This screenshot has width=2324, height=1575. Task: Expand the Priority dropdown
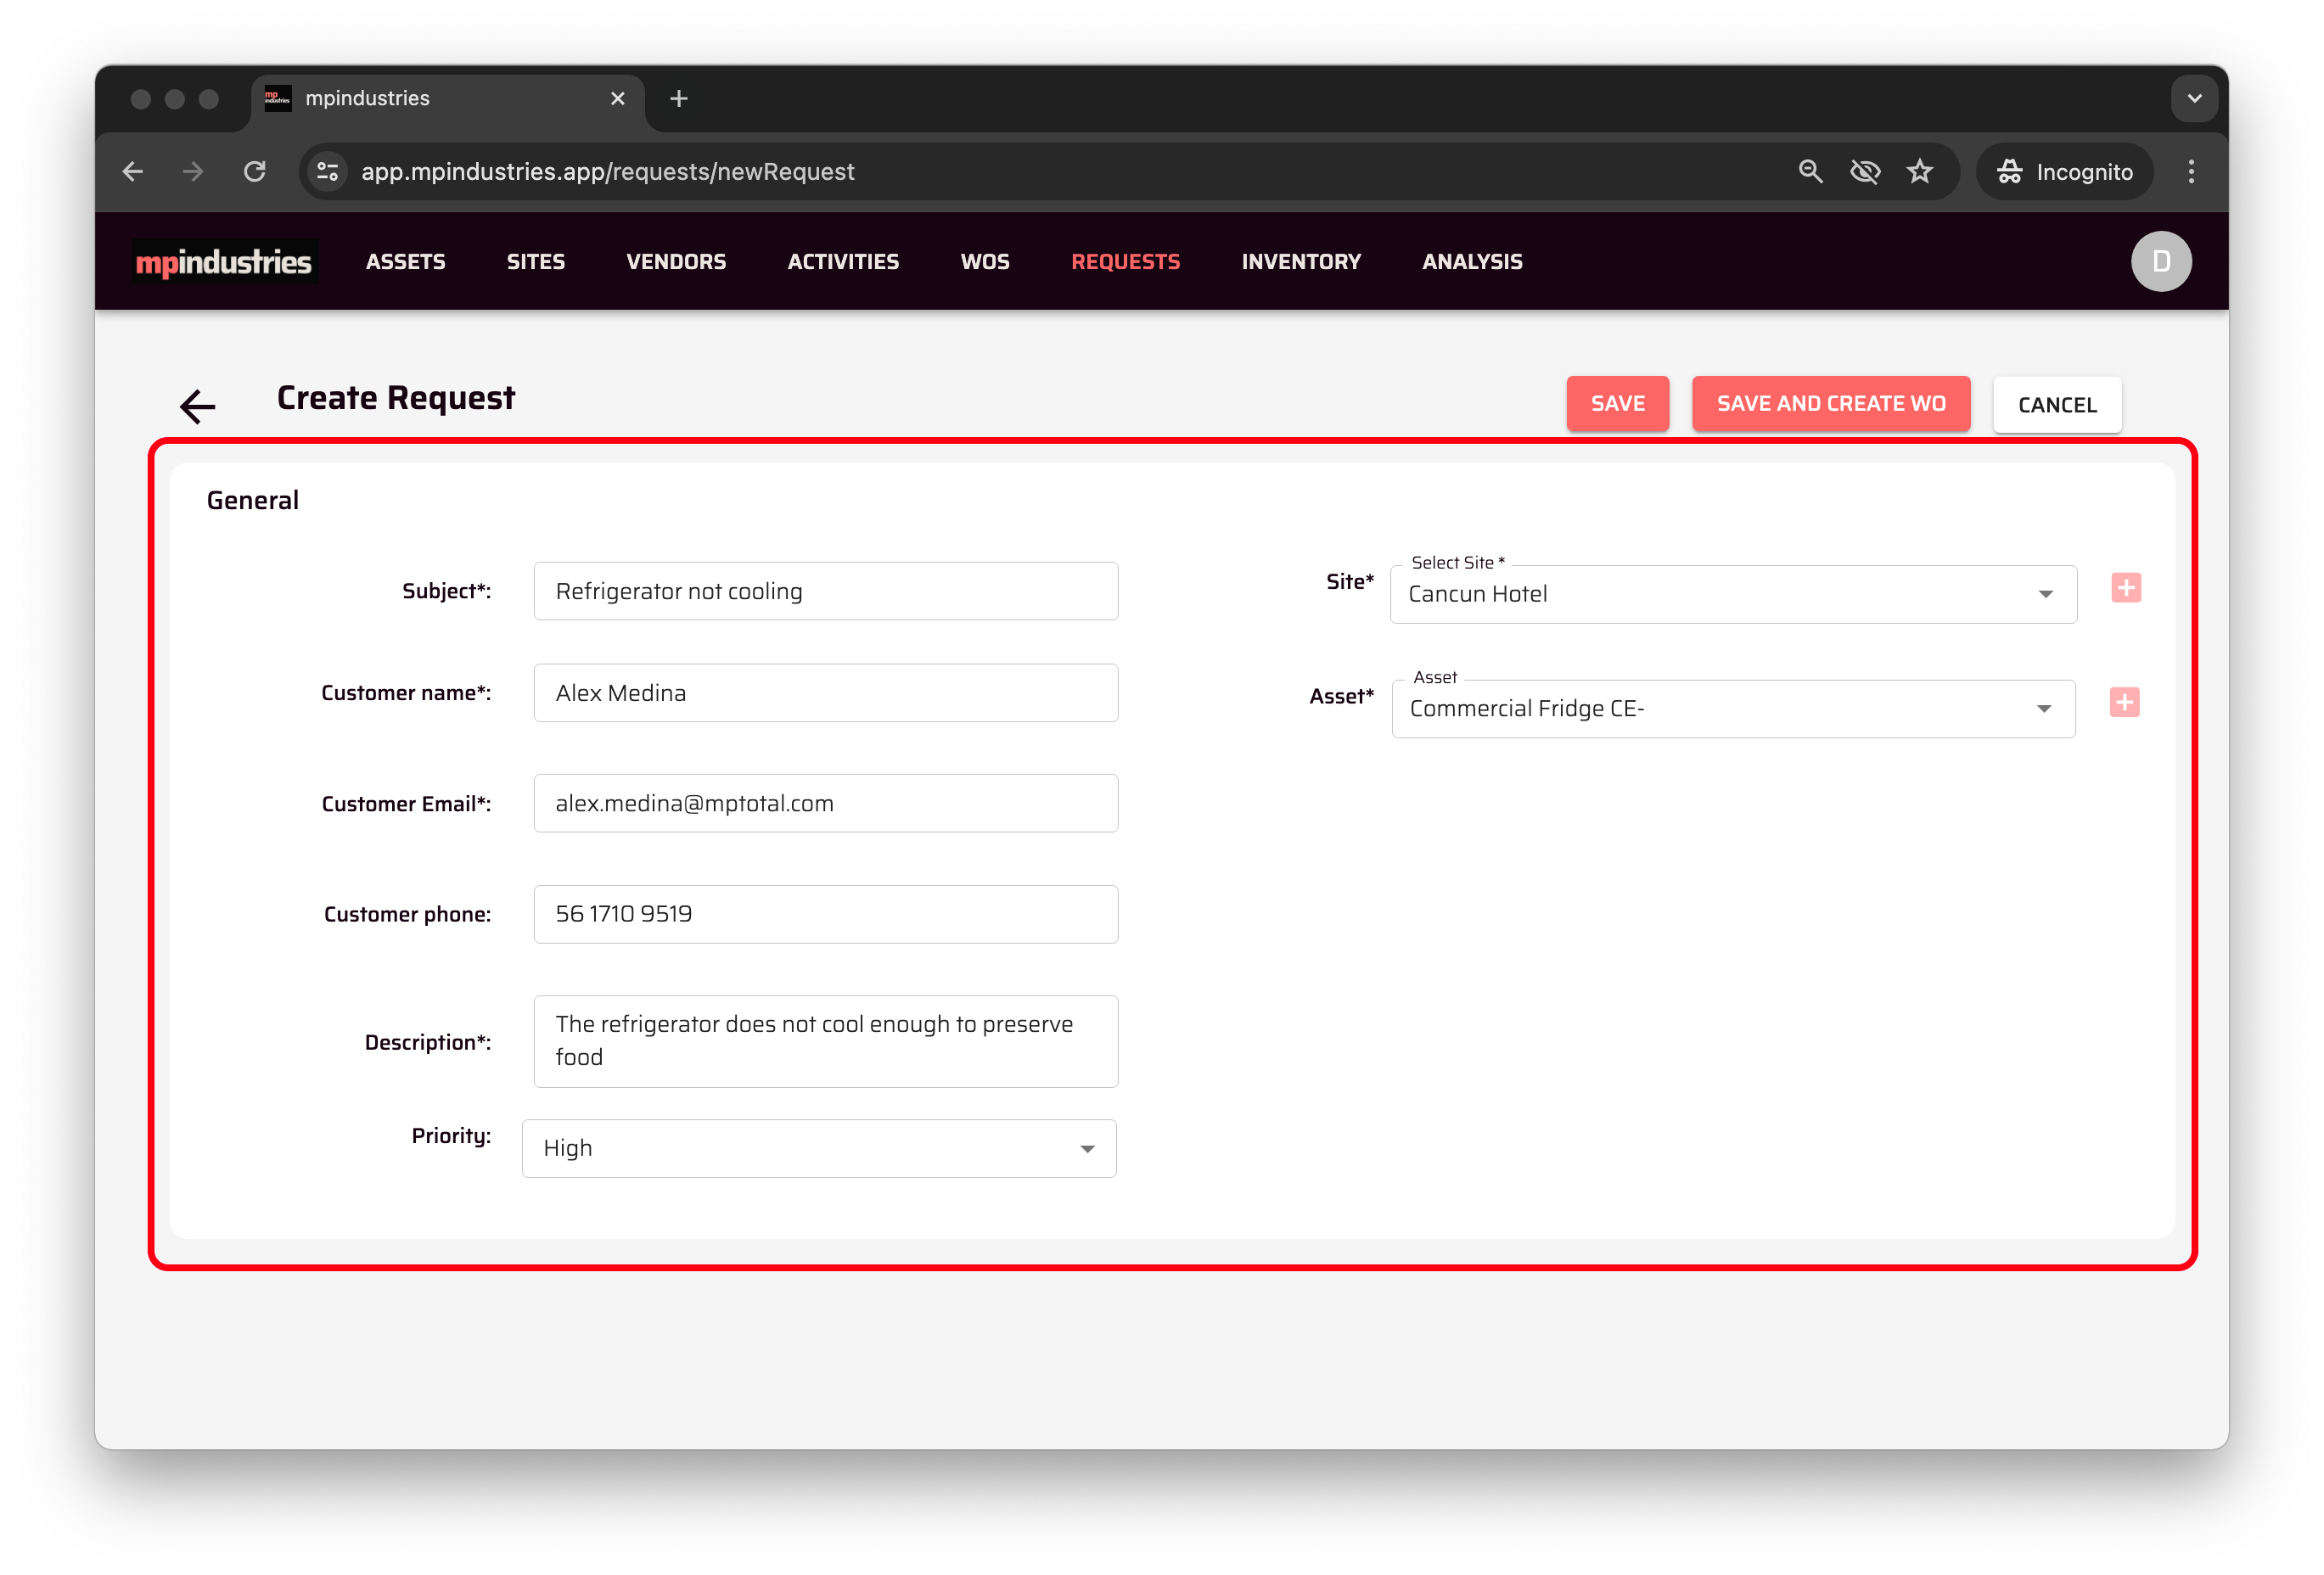click(1087, 1148)
